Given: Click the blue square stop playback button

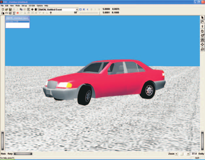Looking at the screenshot, I should [80, 9].
